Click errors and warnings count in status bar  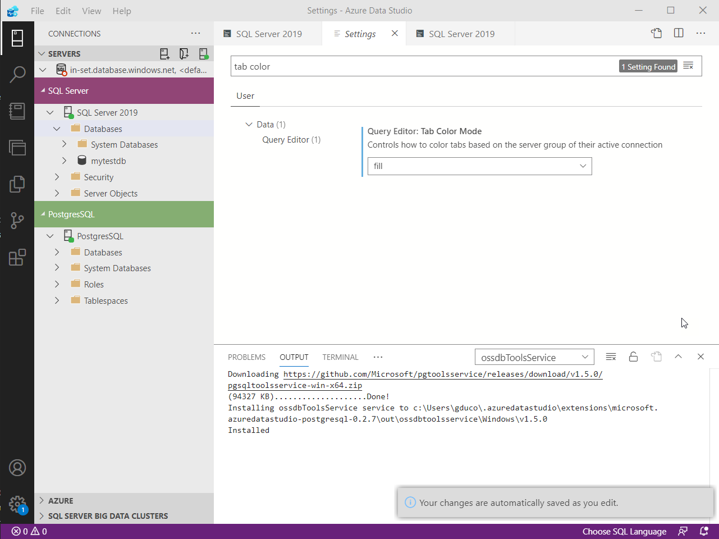tap(29, 531)
